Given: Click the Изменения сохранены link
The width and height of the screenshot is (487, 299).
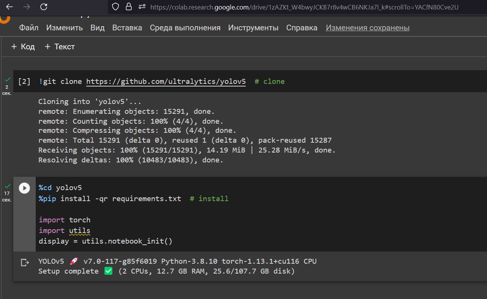Looking at the screenshot, I should point(367,28).
